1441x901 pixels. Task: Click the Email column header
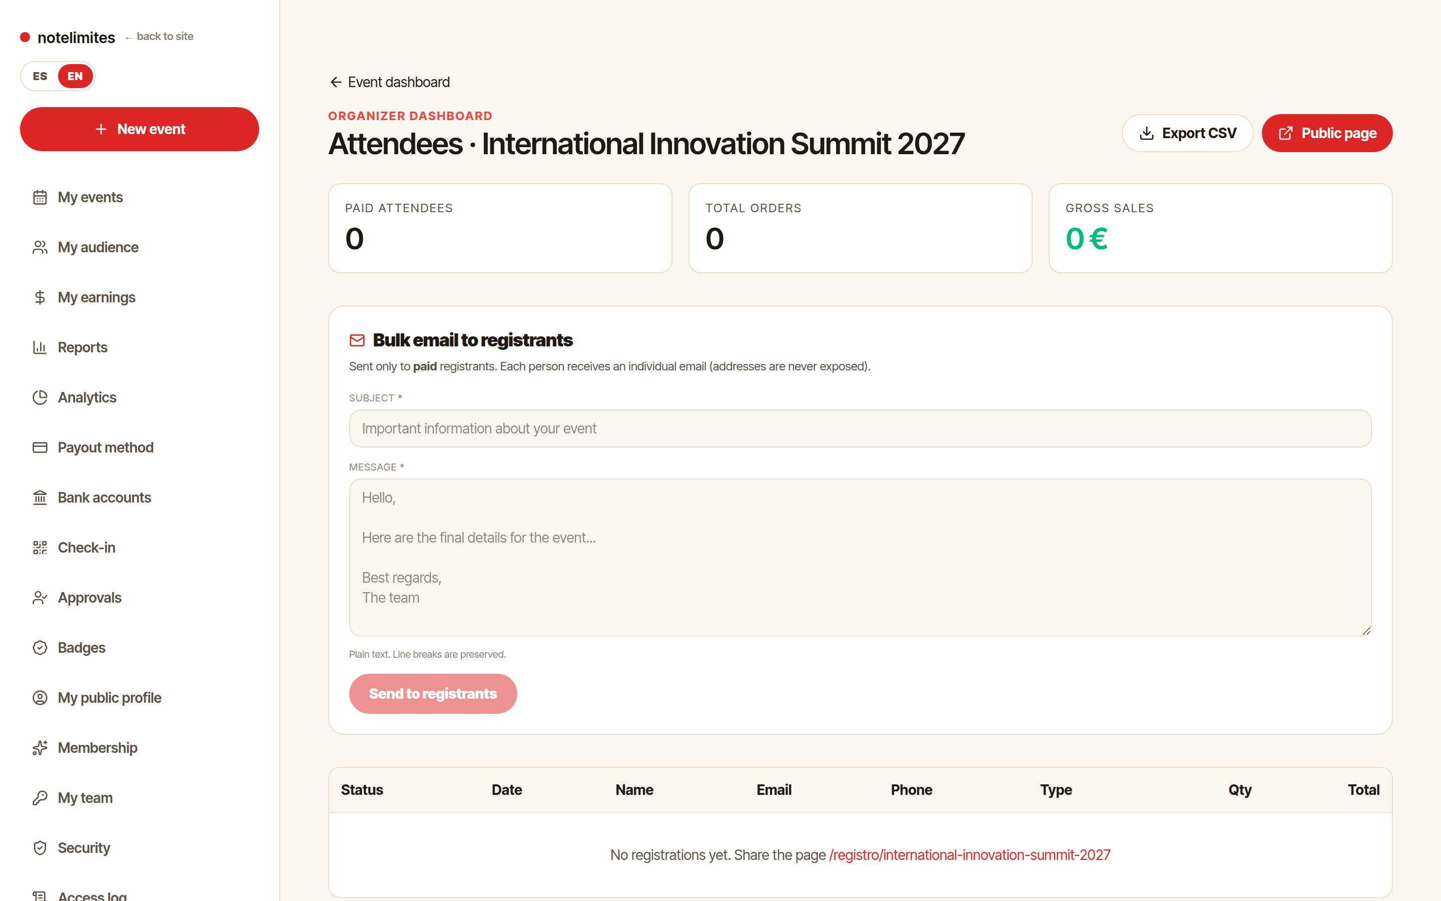coord(774,789)
